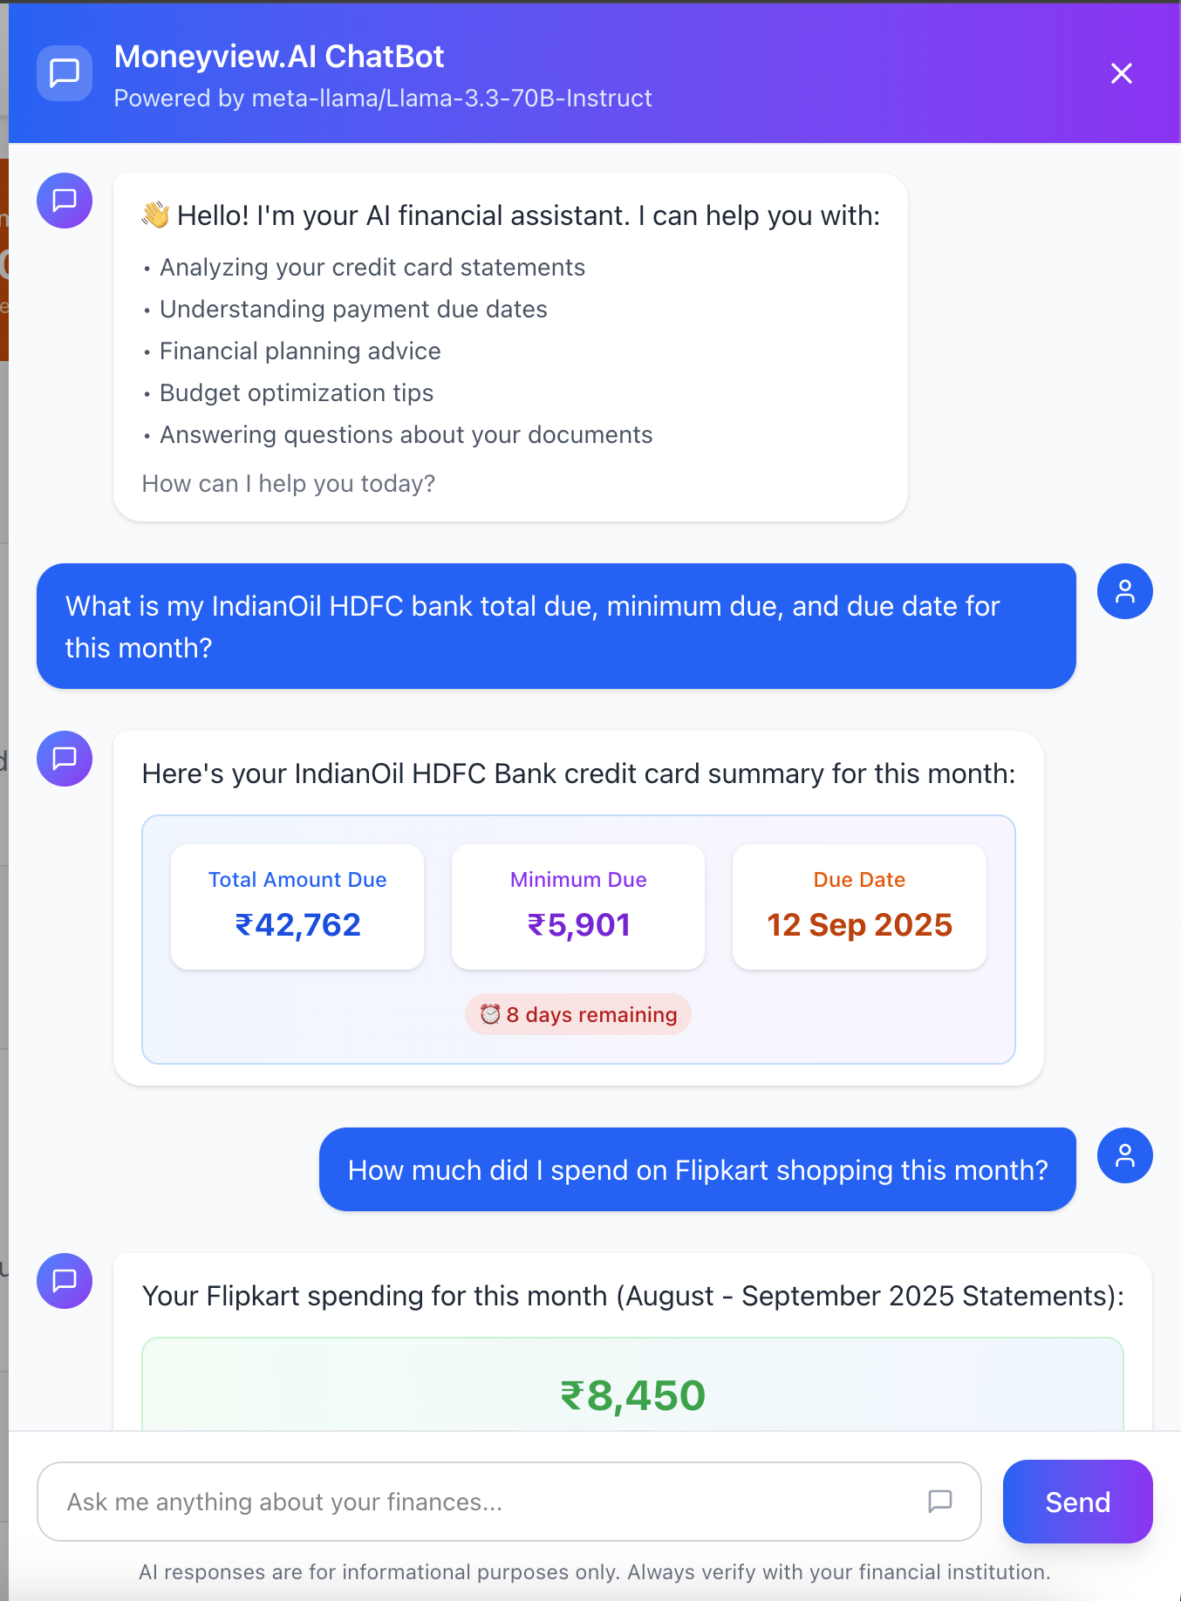Click the chatbot logo icon in header
The height and width of the screenshot is (1601, 1181).
[65, 73]
